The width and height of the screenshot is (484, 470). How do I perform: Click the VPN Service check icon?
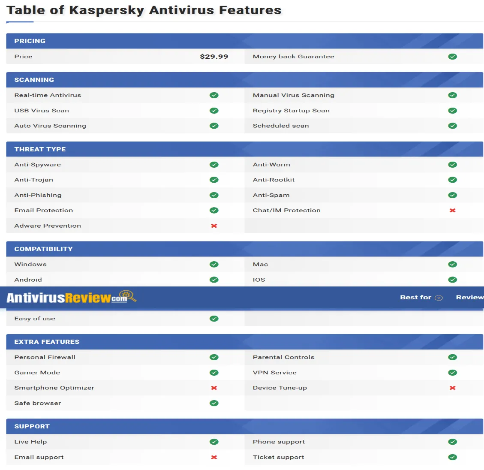[453, 373]
